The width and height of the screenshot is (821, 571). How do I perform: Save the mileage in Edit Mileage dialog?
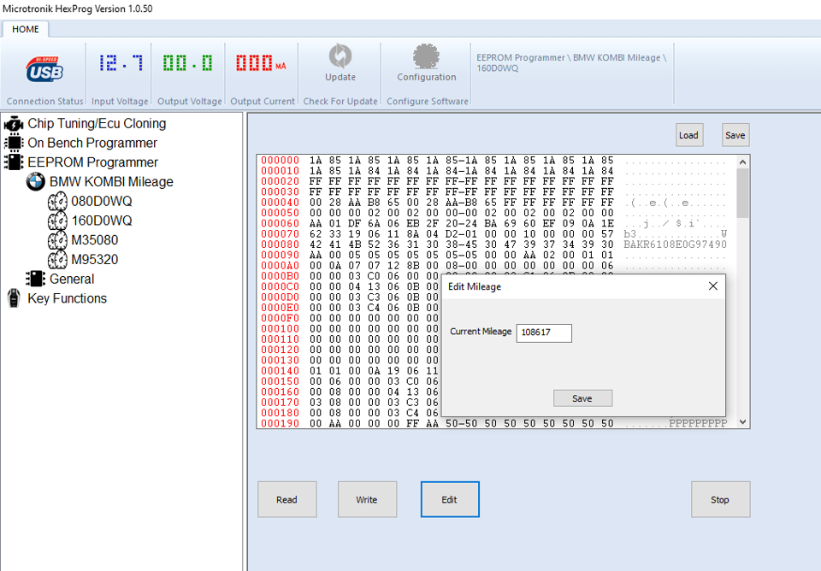click(582, 398)
